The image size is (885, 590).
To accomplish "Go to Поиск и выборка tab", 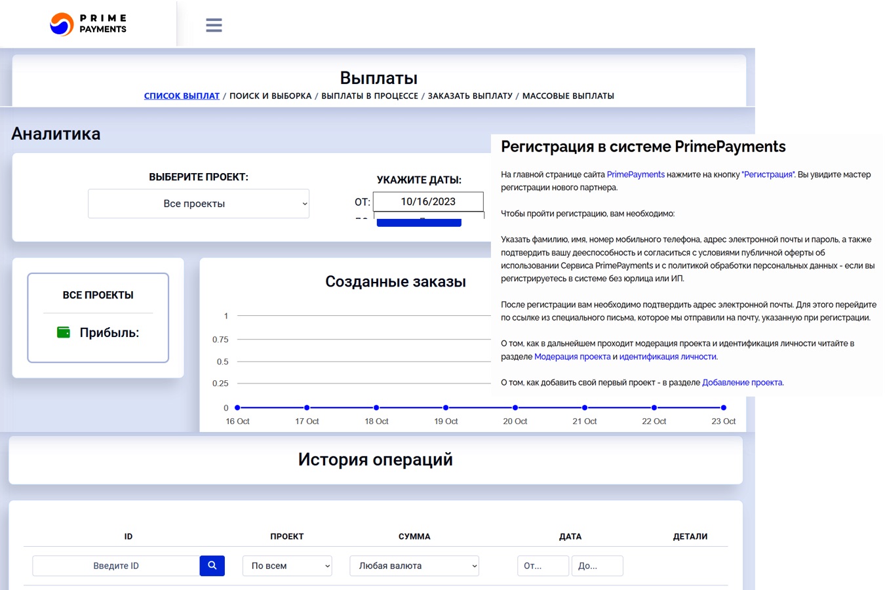I will 270,96.
